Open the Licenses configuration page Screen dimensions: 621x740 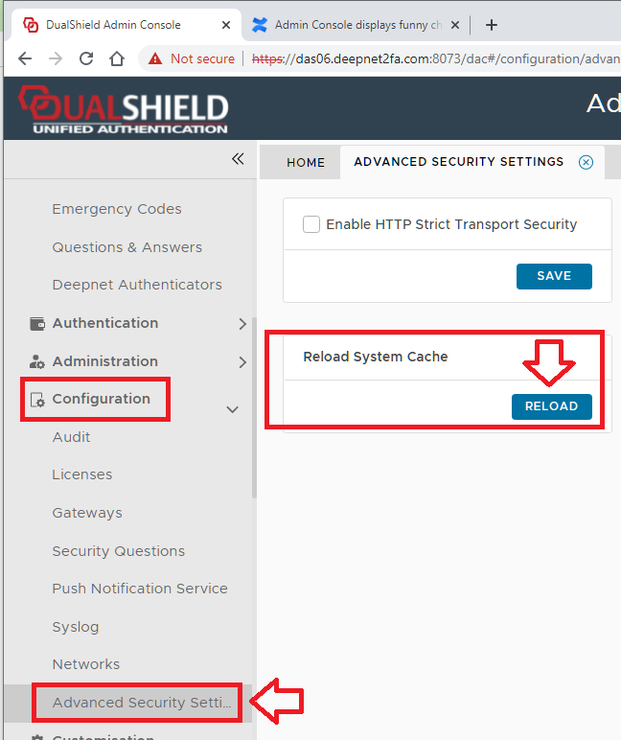click(x=82, y=474)
